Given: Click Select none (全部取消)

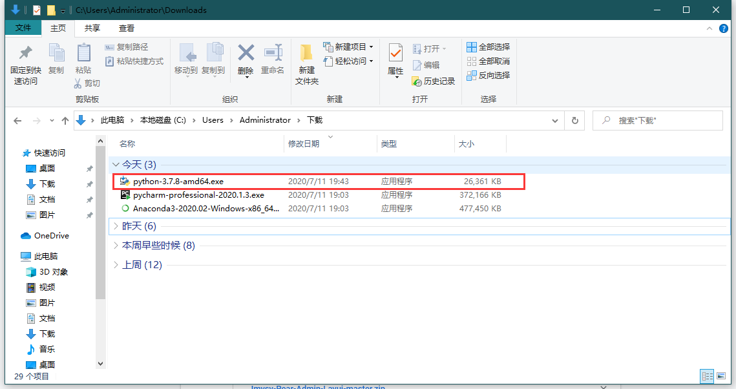Looking at the screenshot, I should (x=488, y=61).
